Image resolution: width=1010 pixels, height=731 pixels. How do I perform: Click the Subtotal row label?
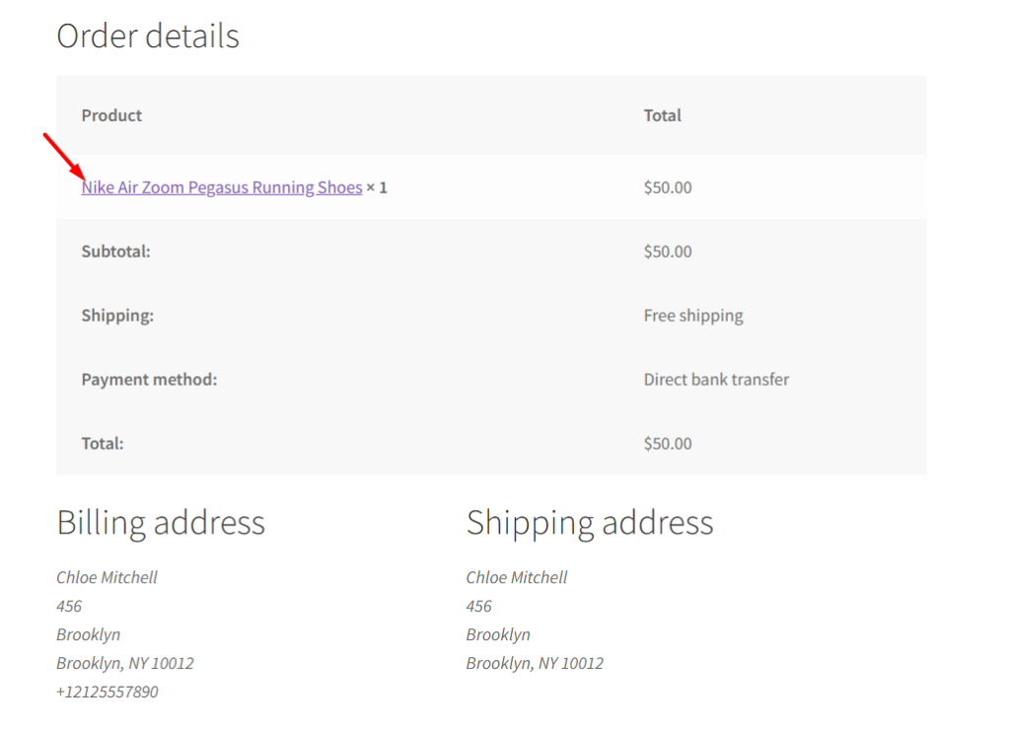pos(115,252)
